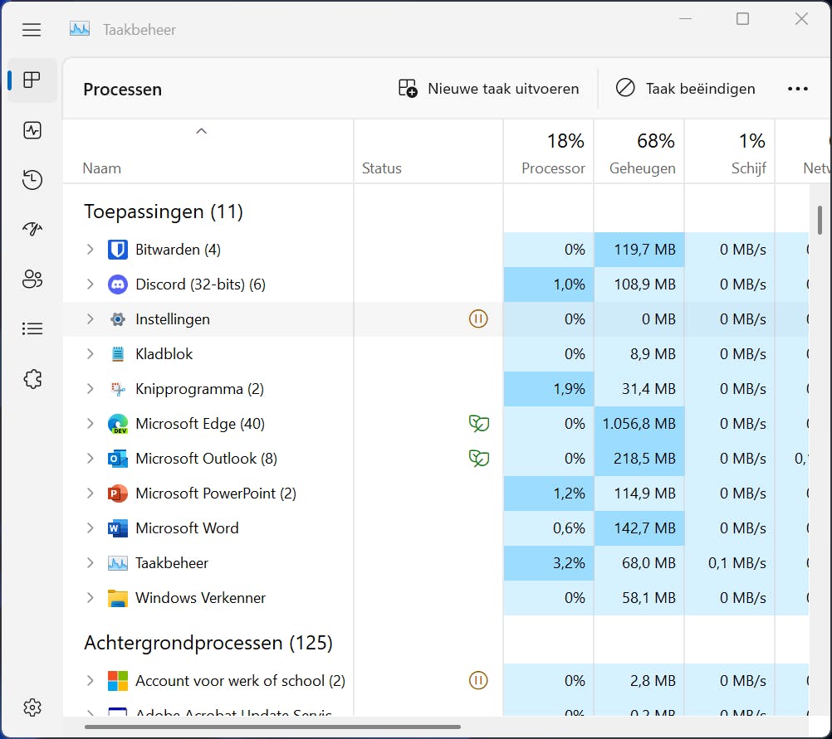Expand the Microsoft Edge (40) process group

click(x=91, y=424)
